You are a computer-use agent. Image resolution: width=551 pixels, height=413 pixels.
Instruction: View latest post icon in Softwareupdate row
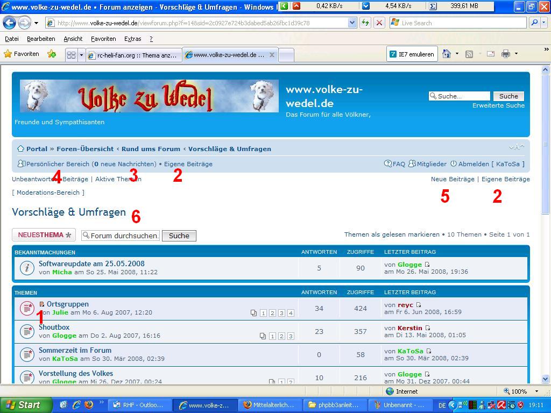[427, 265]
